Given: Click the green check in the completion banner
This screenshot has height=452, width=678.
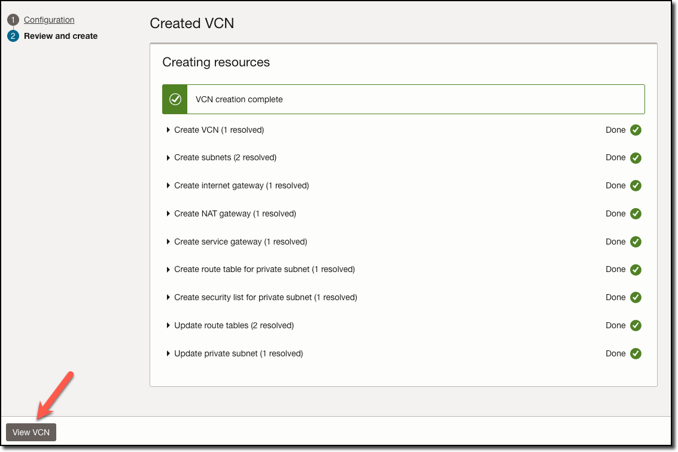Looking at the screenshot, I should point(174,99).
